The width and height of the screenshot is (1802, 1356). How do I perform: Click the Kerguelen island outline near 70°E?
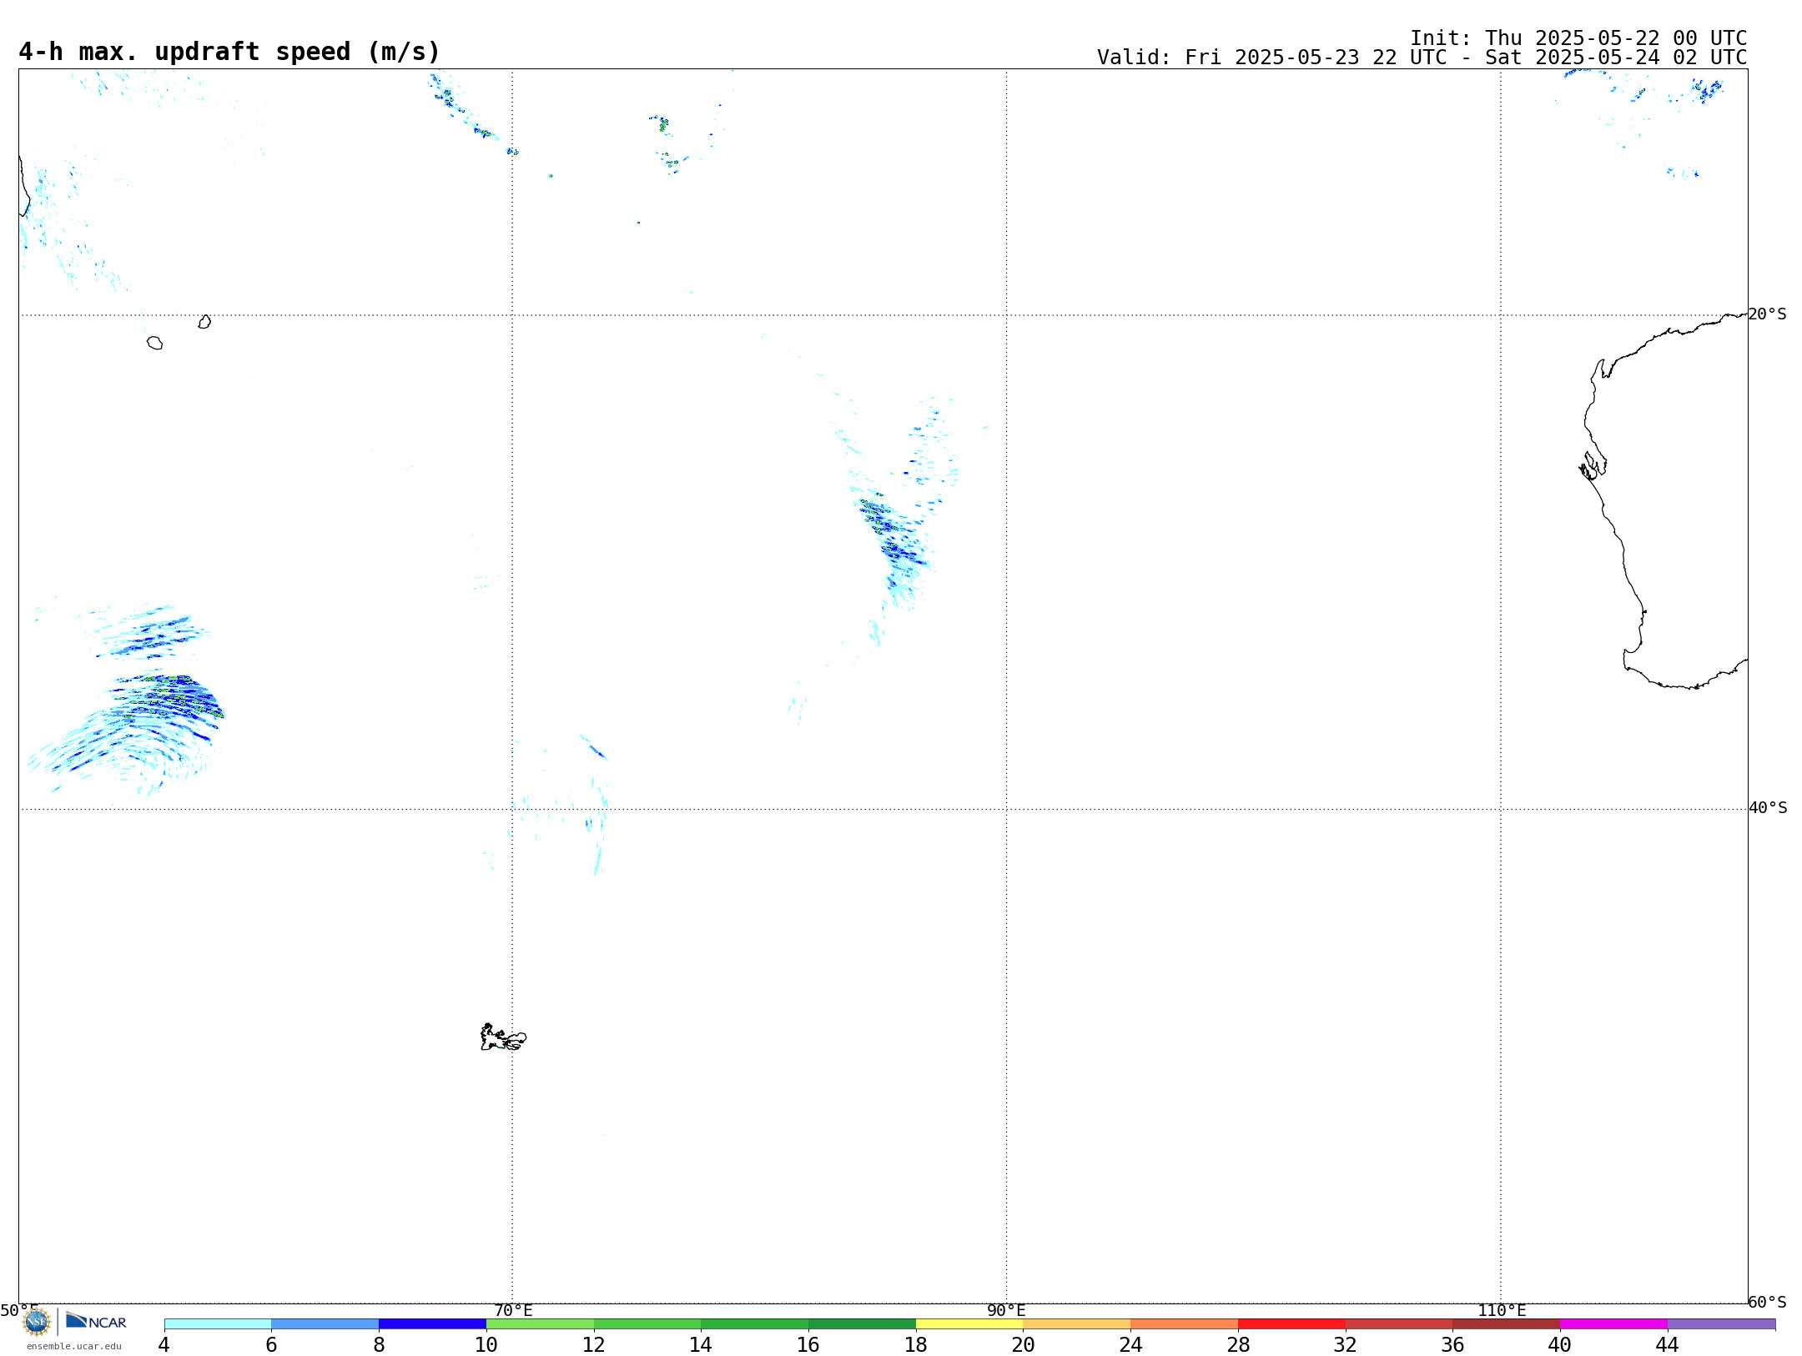click(503, 1037)
